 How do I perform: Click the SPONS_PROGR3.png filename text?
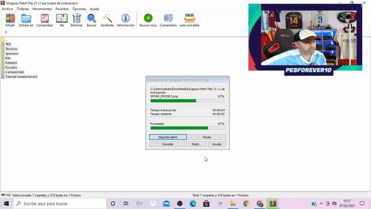click(x=164, y=96)
